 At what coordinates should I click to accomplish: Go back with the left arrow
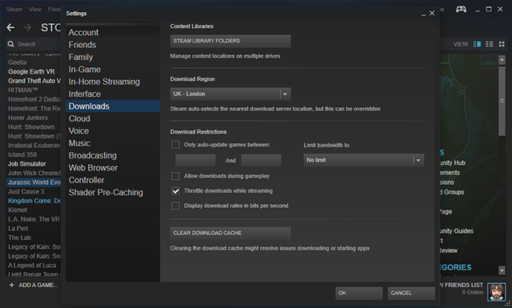tap(10, 27)
